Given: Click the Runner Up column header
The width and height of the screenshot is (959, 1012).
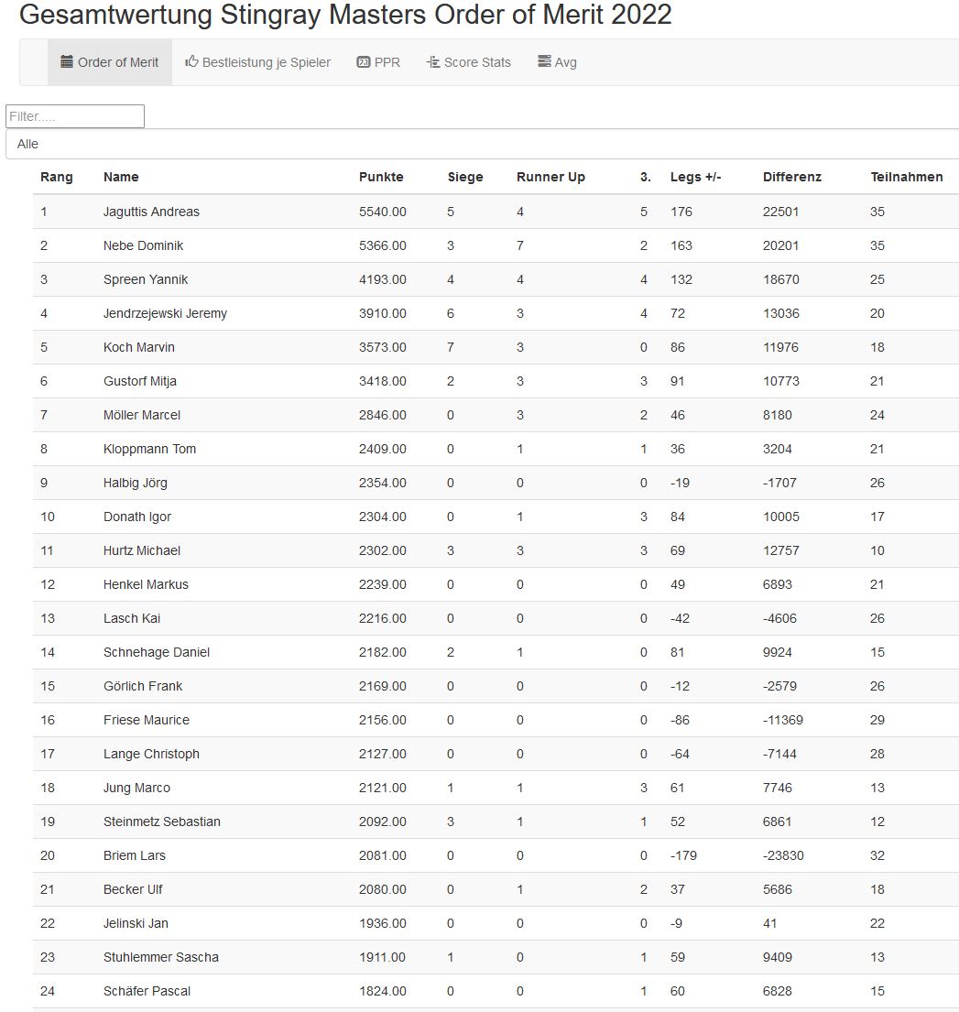Looking at the screenshot, I should (x=550, y=177).
